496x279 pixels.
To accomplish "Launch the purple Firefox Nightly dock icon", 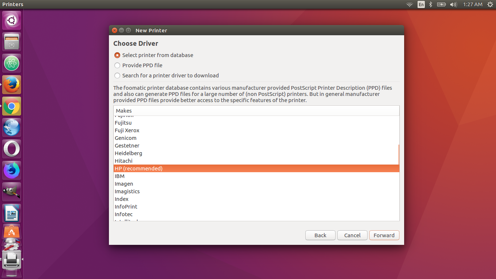I will (x=12, y=170).
